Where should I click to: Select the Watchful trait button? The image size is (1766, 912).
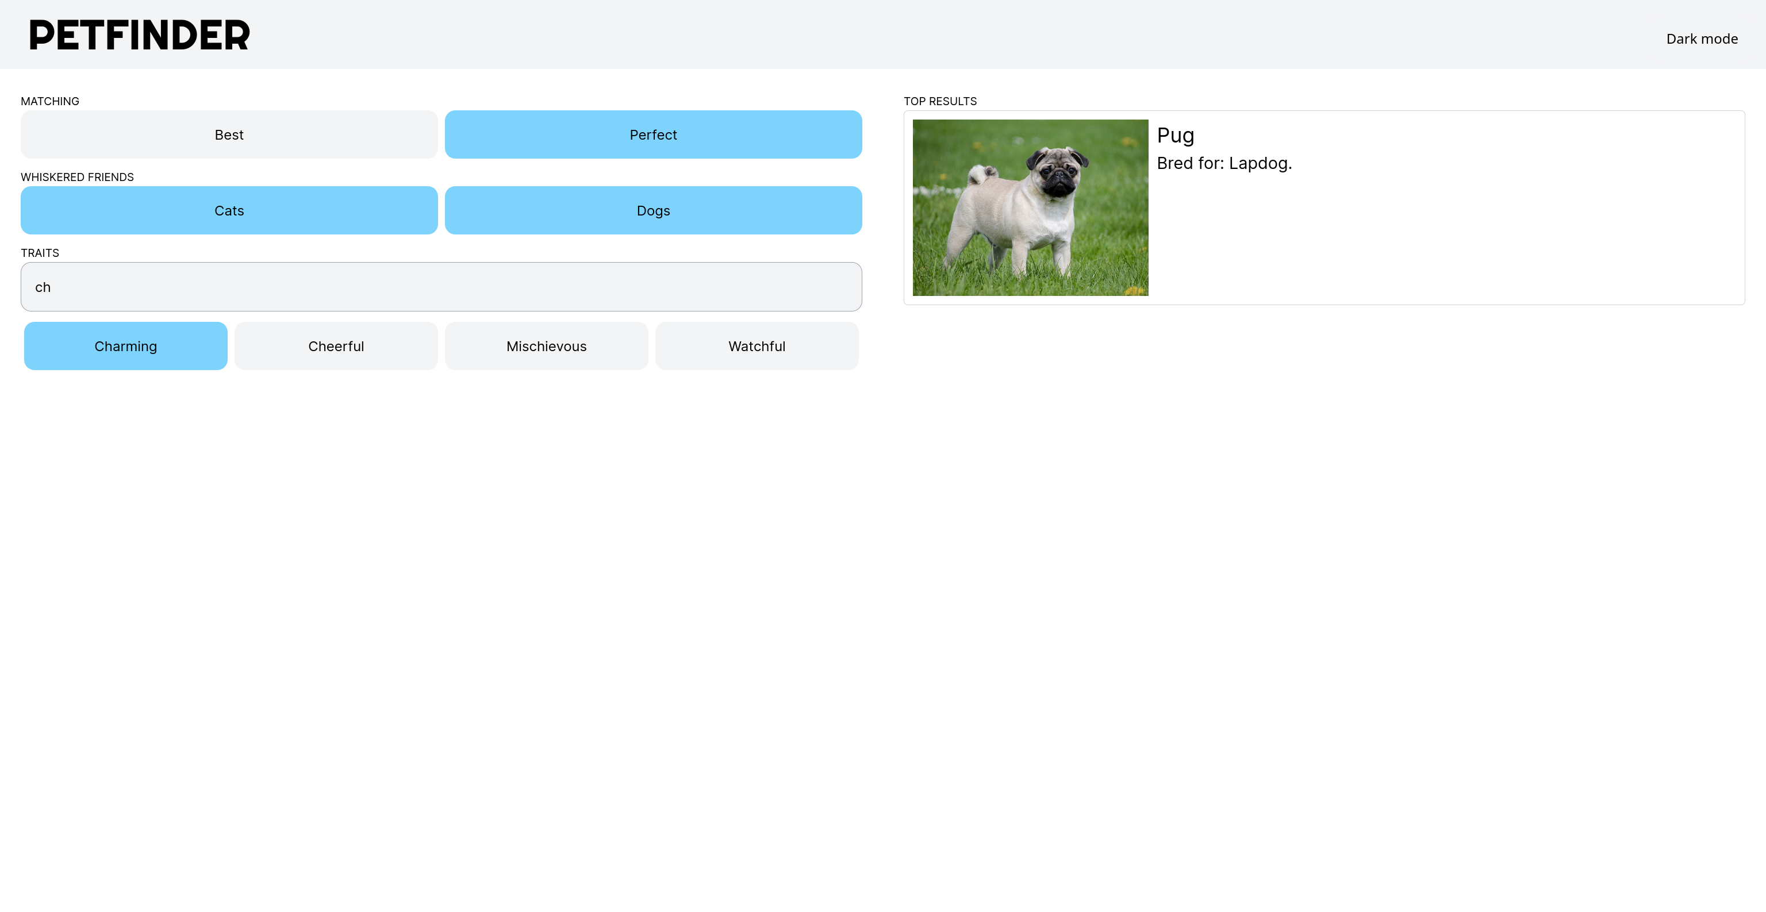756,345
